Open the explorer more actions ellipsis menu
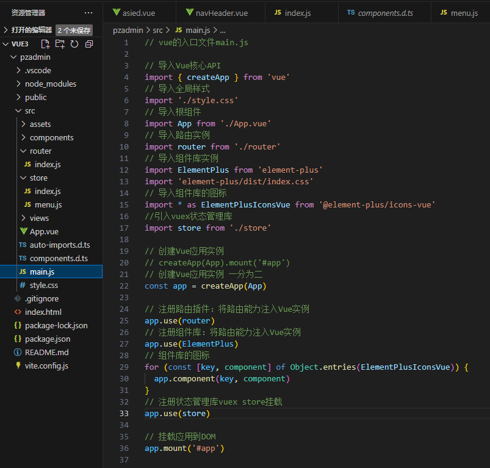 pyautogui.click(x=88, y=13)
